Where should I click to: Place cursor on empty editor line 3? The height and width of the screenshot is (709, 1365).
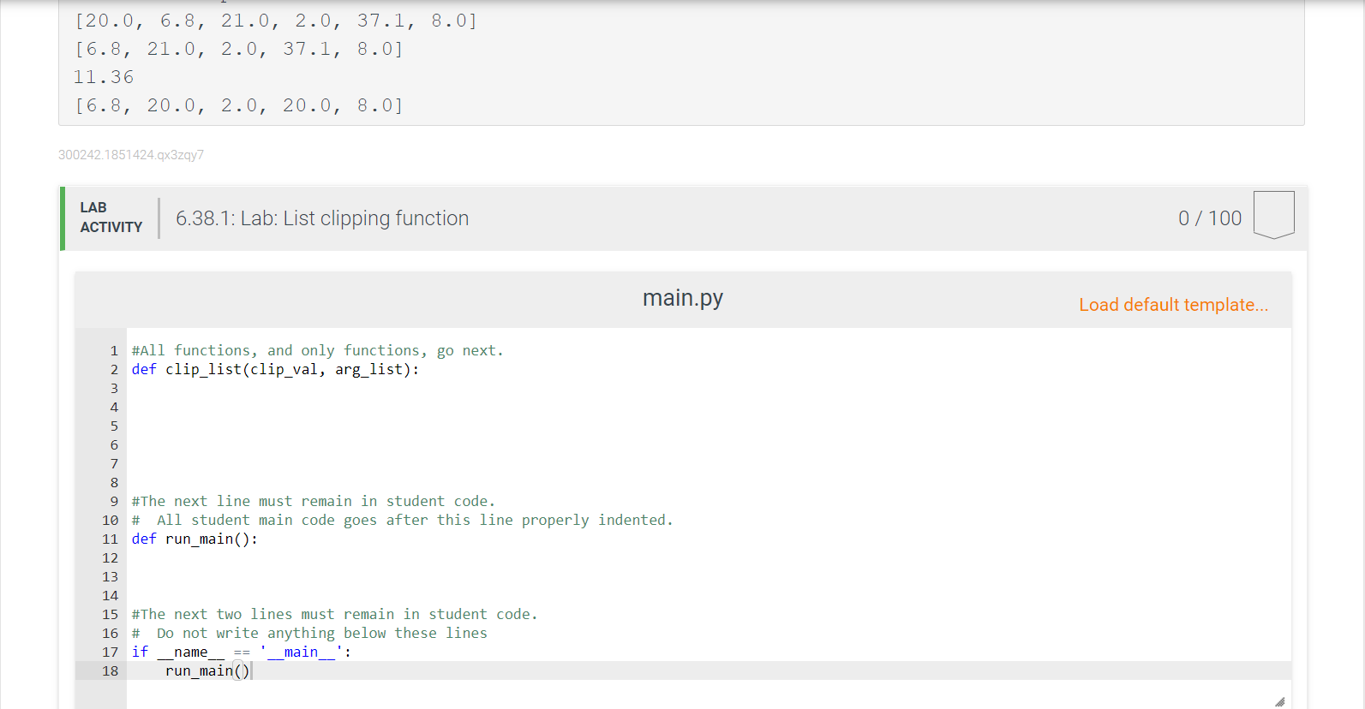click(709, 388)
